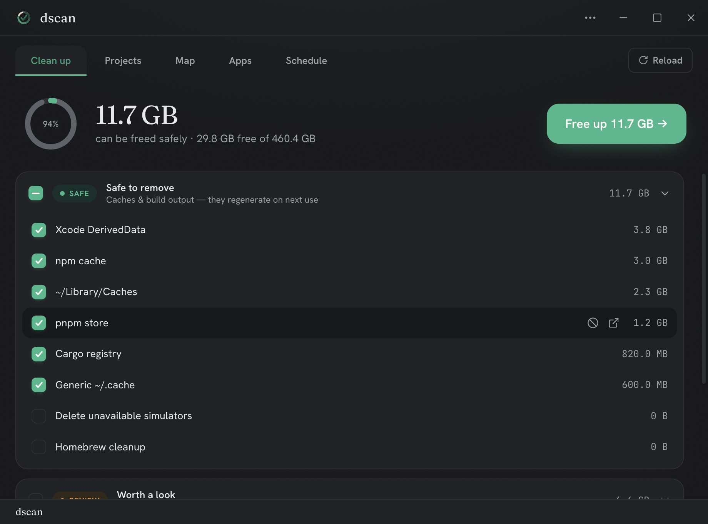The image size is (708, 524).
Task: Click the green SAFE badge
Action: pos(75,193)
